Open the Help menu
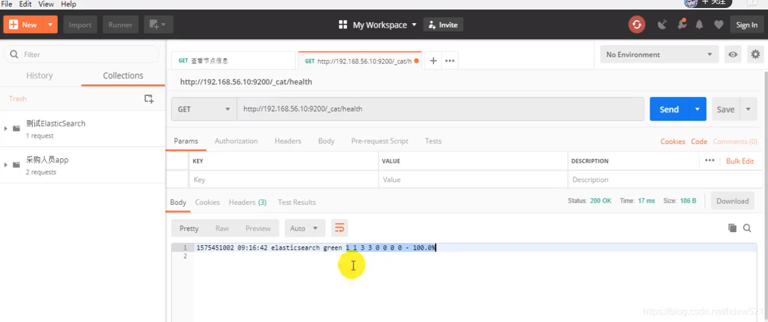This screenshot has height=322, width=768. pyautogui.click(x=68, y=4)
